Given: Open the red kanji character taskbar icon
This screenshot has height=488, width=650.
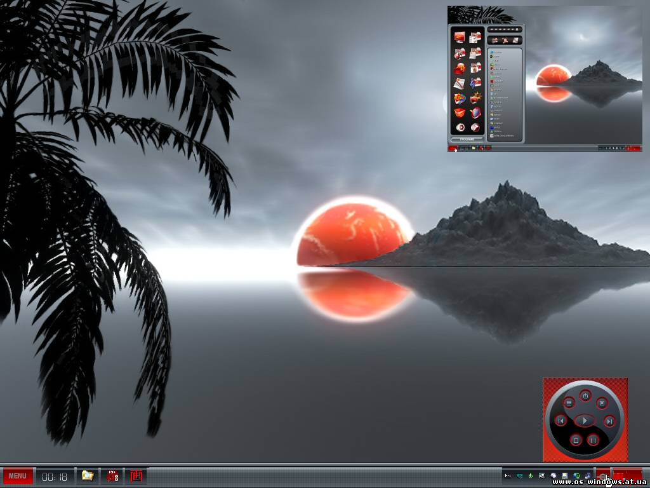Looking at the screenshot, I should 136,476.
